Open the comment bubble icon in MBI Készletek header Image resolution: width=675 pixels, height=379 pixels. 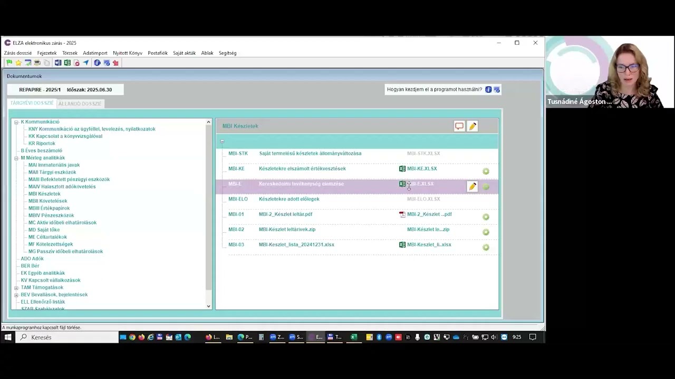pos(459,126)
